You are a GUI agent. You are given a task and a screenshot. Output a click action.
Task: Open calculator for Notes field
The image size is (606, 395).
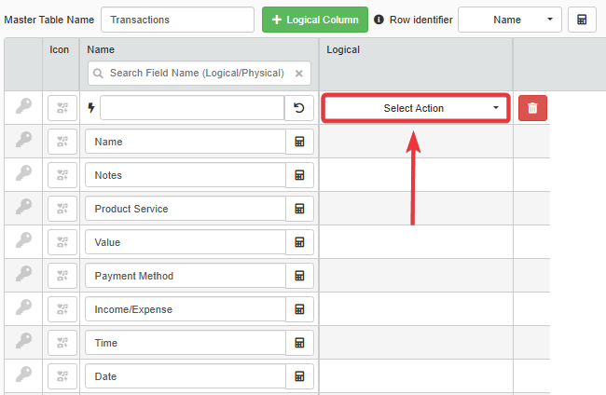299,175
